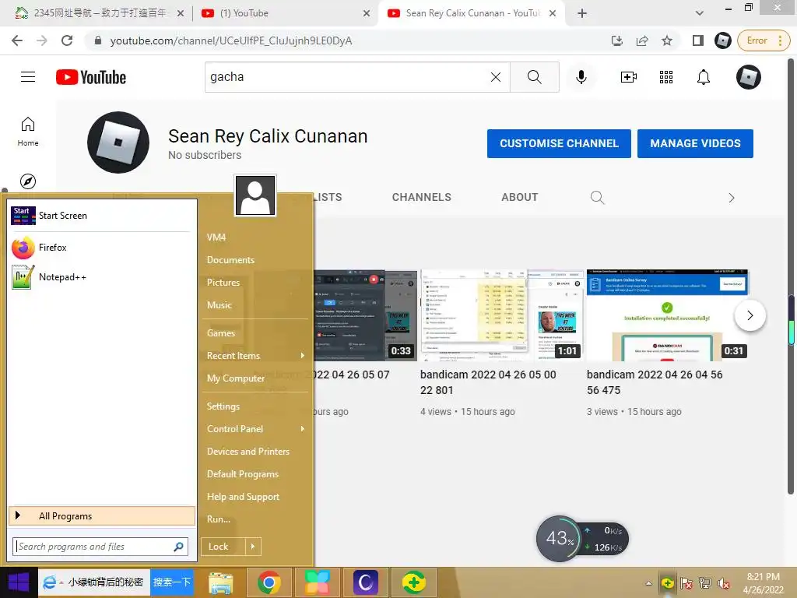Open the YouTube hamburger guide menu
The image size is (797, 598).
pyautogui.click(x=28, y=77)
